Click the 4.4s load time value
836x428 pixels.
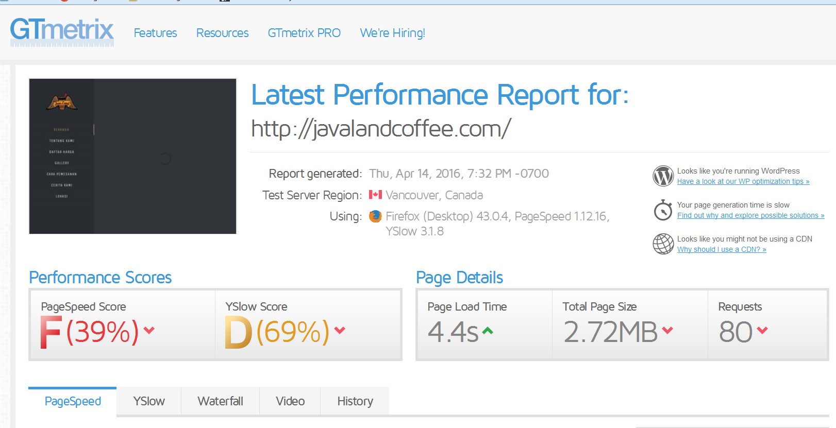[x=453, y=332]
